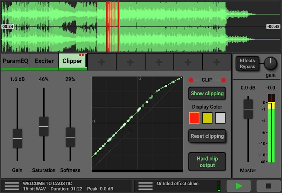Click the stop playback square button
The height and width of the screenshot is (193, 282).
[268, 186]
